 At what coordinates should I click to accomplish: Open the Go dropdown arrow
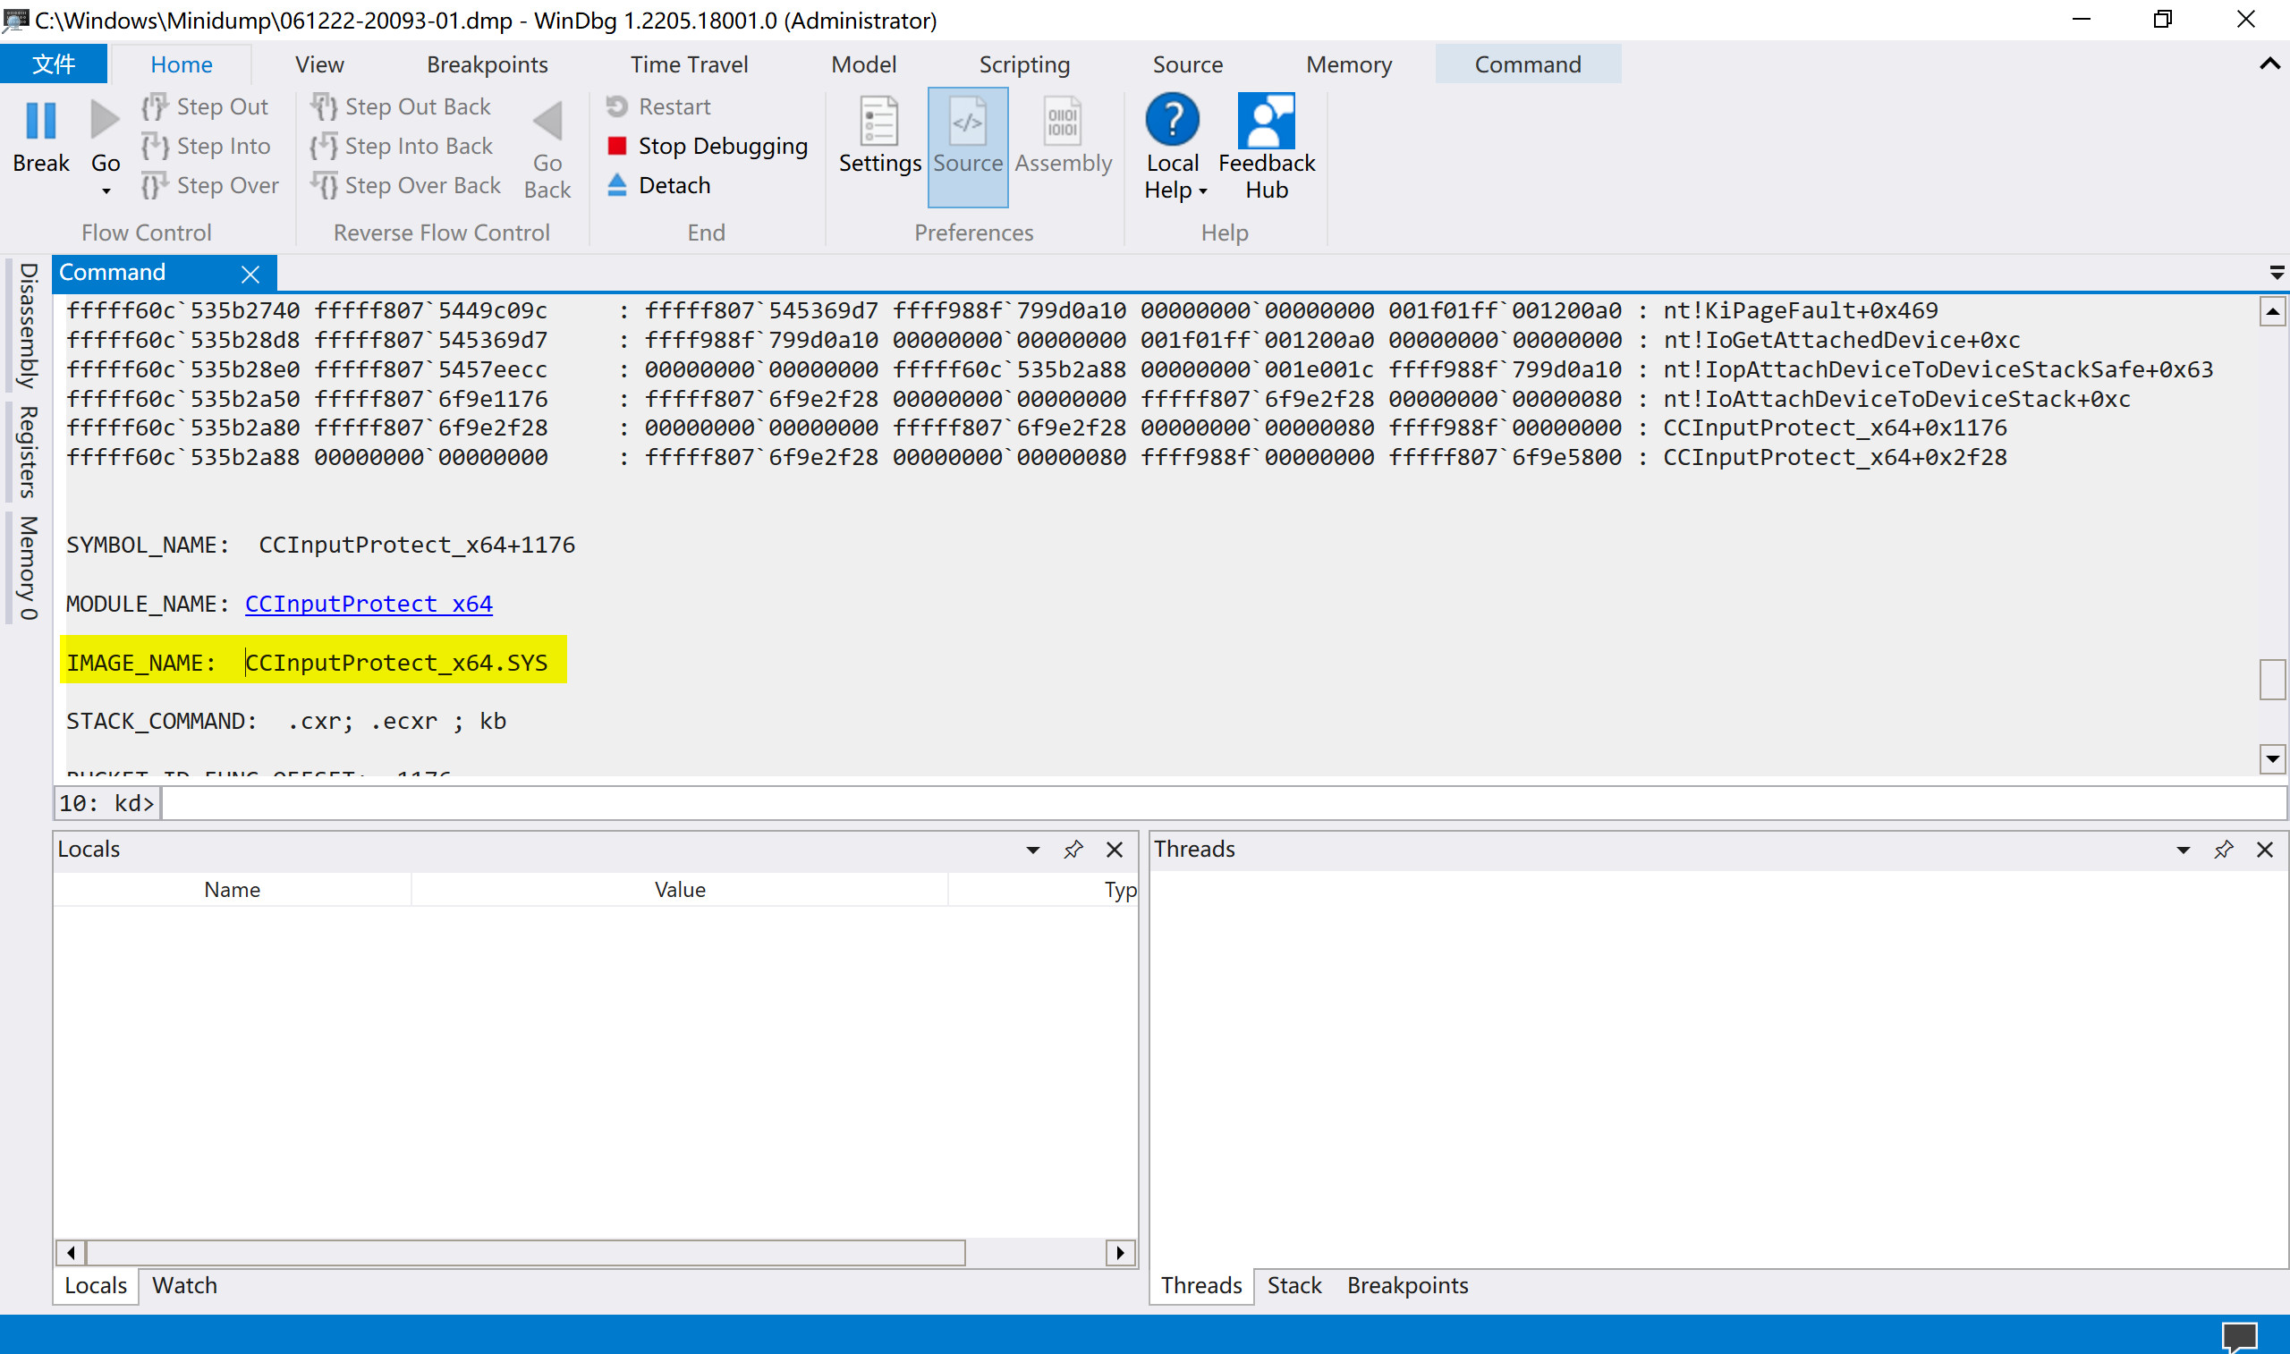[x=106, y=190]
